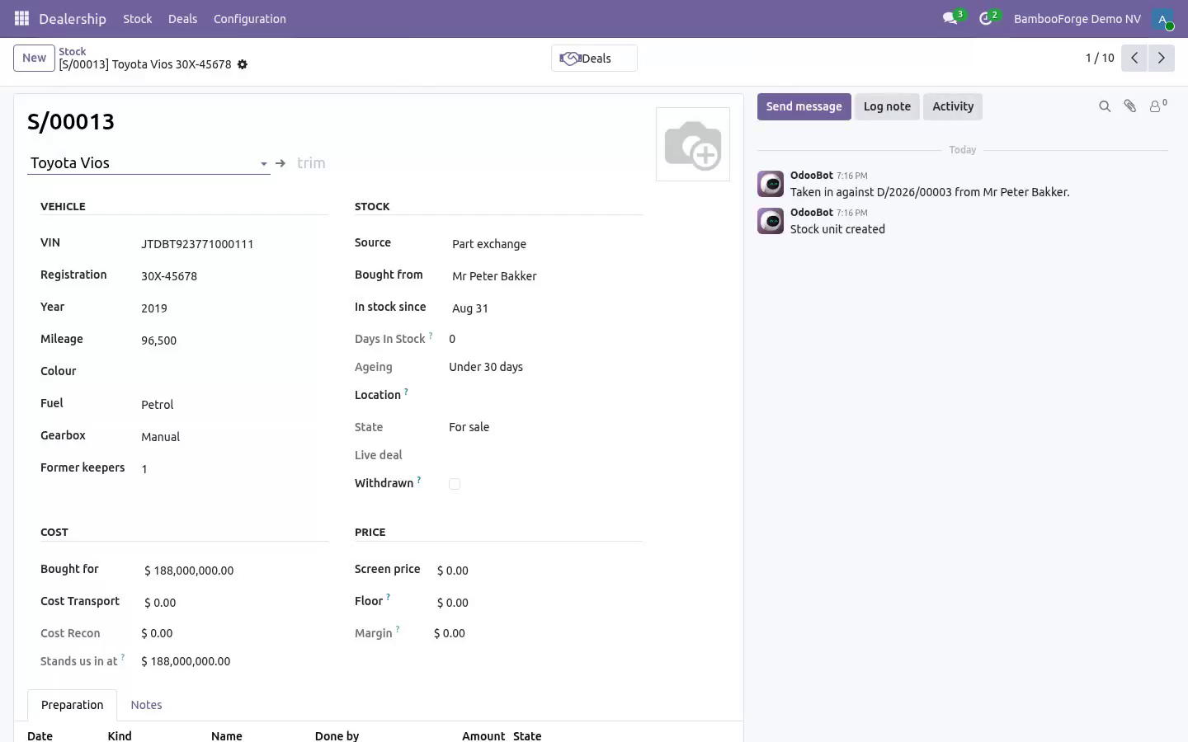Click the empty Location field
This screenshot has height=742, width=1188.
coord(547,396)
